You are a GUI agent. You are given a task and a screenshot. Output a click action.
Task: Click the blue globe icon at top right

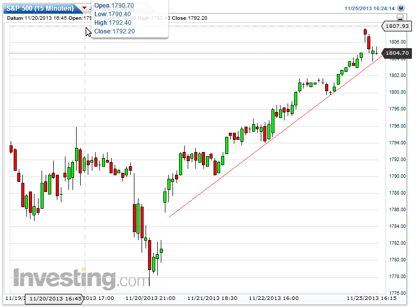tap(401, 8)
